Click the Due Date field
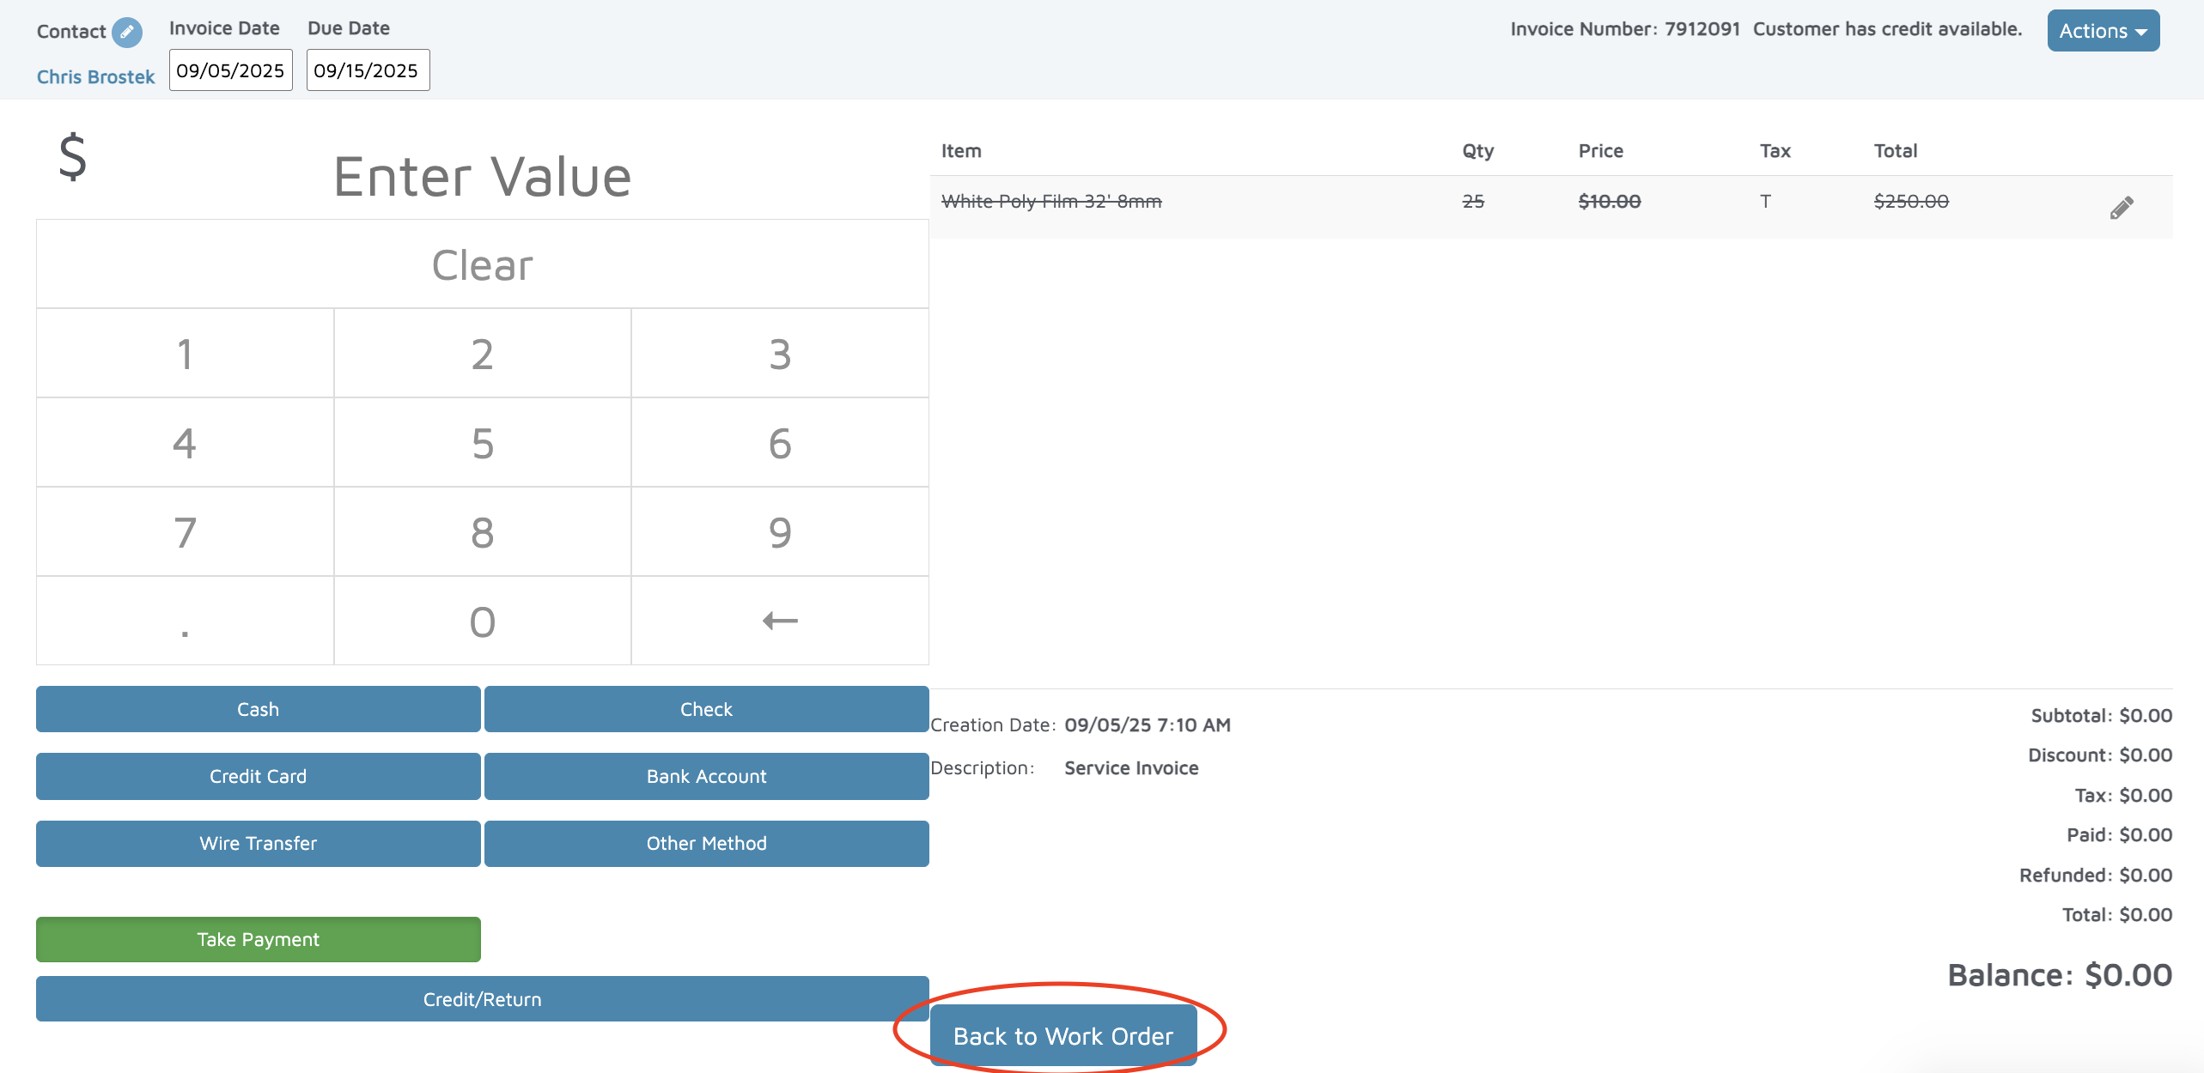Viewport: 2204px width, 1073px height. (x=368, y=70)
